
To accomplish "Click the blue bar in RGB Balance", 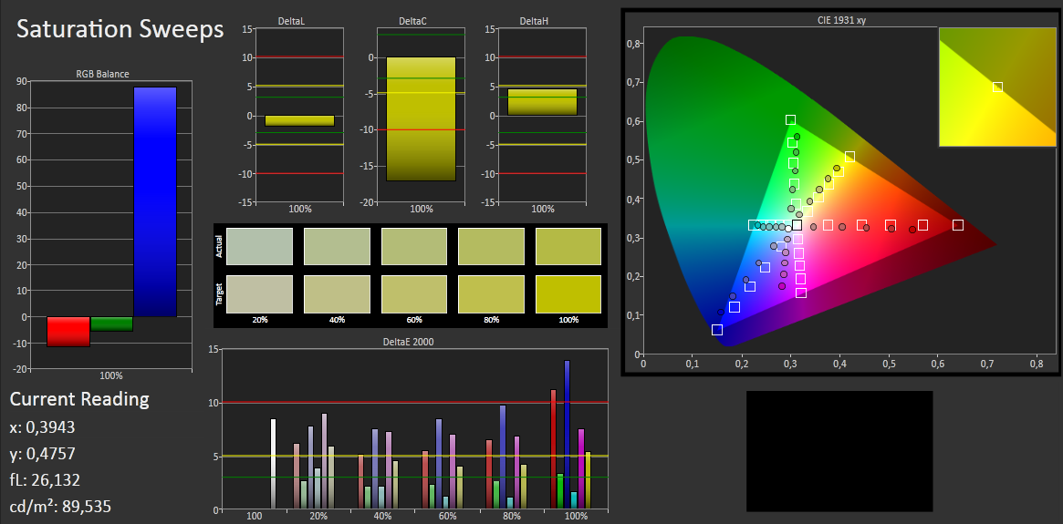I will [x=154, y=202].
